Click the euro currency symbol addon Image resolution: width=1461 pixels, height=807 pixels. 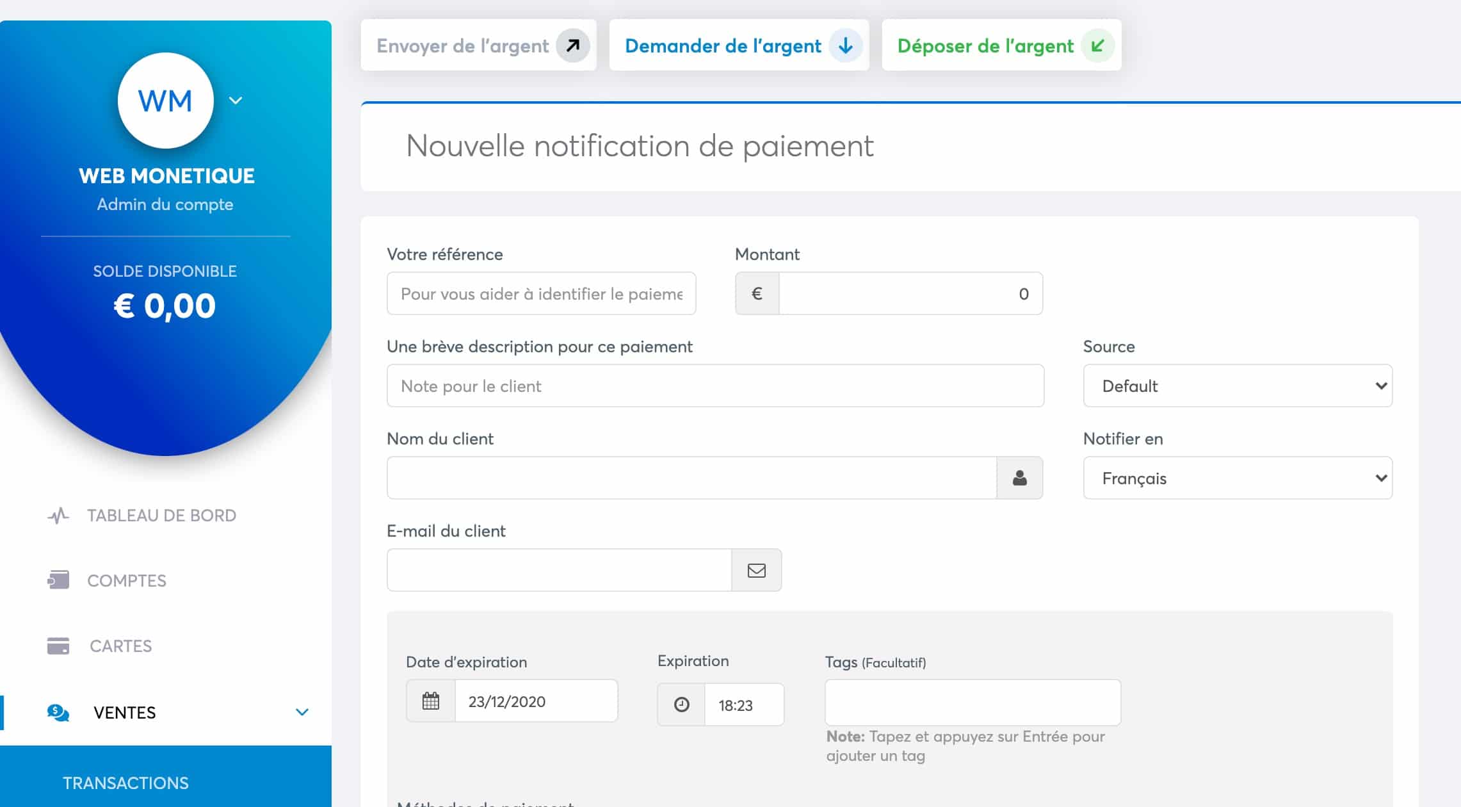pyautogui.click(x=757, y=293)
